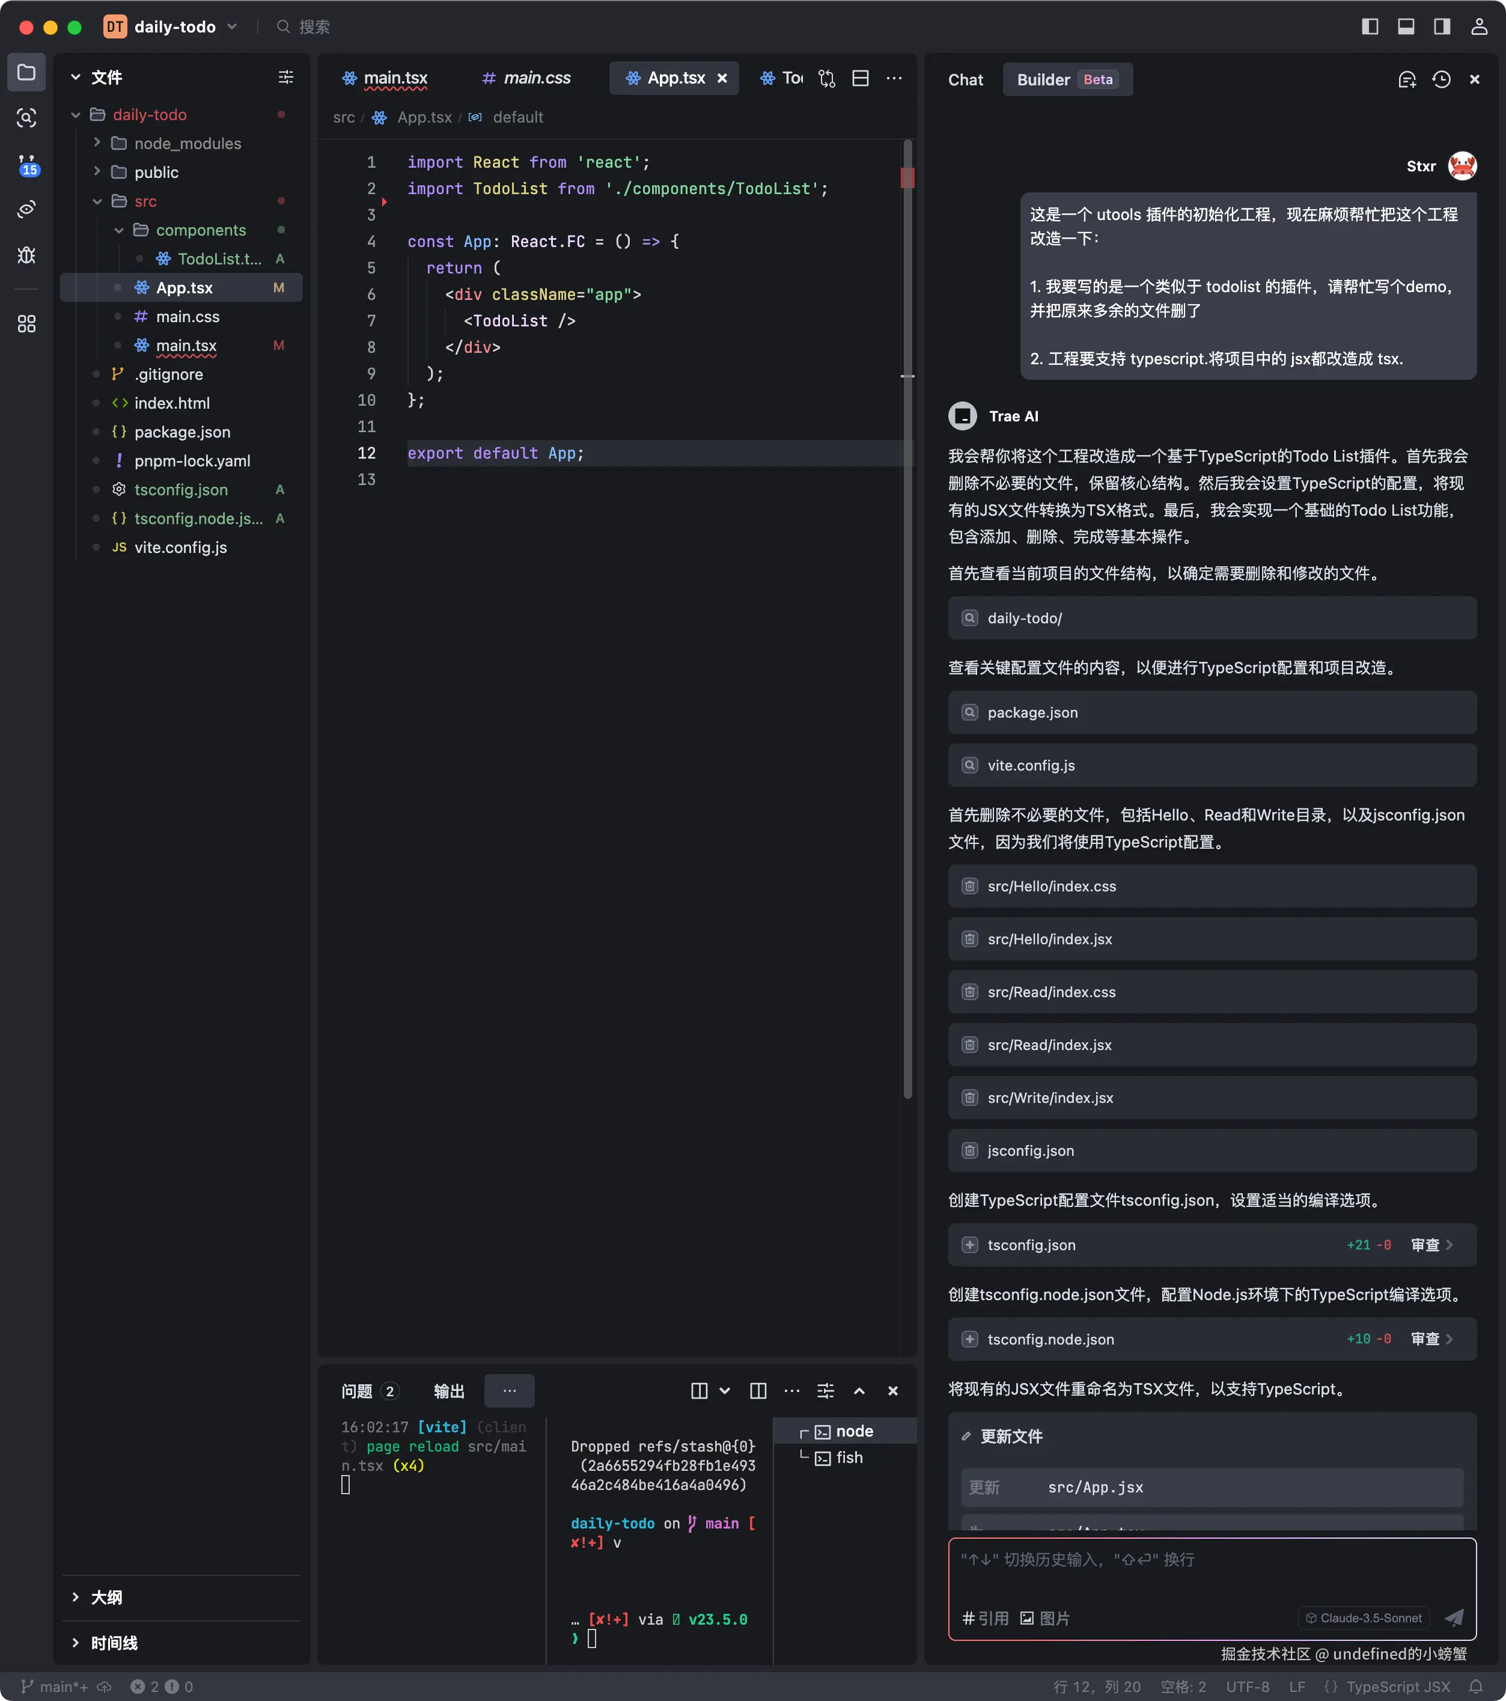Expand the 大纲 outline section
1506x1701 pixels.
106,1597
